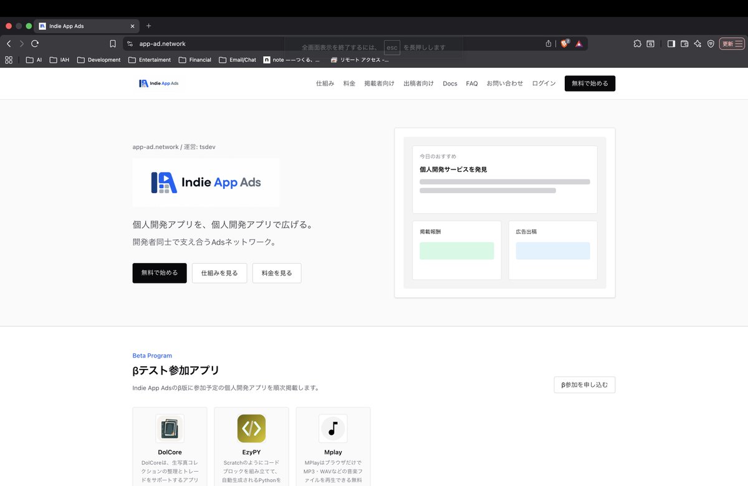Click the blue 広告出稿 bar
Viewport: 748px width, 486px height.
point(553,250)
